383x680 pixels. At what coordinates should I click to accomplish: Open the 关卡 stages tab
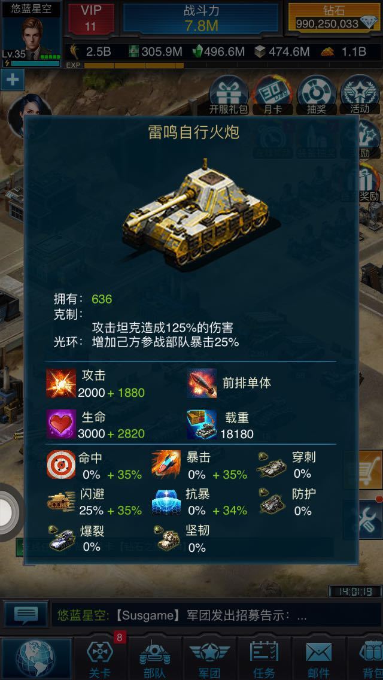[x=100, y=658]
